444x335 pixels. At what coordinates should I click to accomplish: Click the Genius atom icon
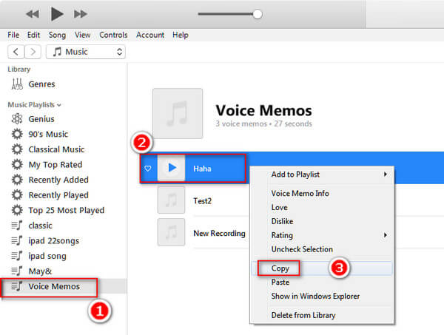point(17,119)
